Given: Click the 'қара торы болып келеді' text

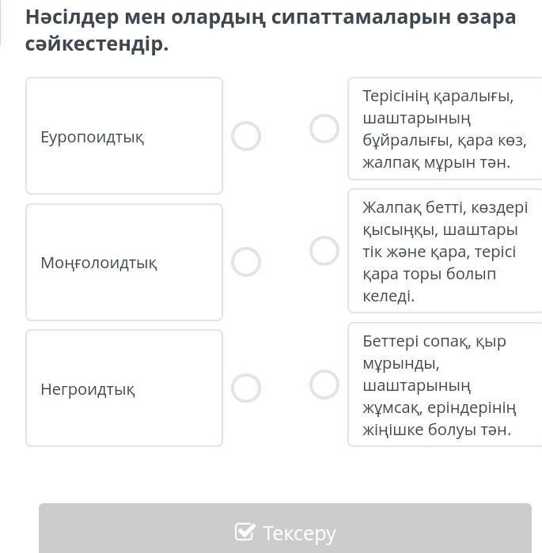Looking at the screenshot, I should pyautogui.click(x=429, y=285).
